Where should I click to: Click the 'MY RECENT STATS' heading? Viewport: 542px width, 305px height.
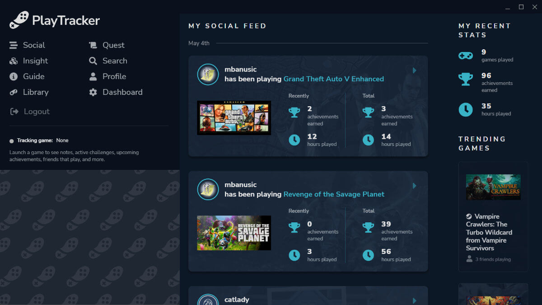[485, 30]
